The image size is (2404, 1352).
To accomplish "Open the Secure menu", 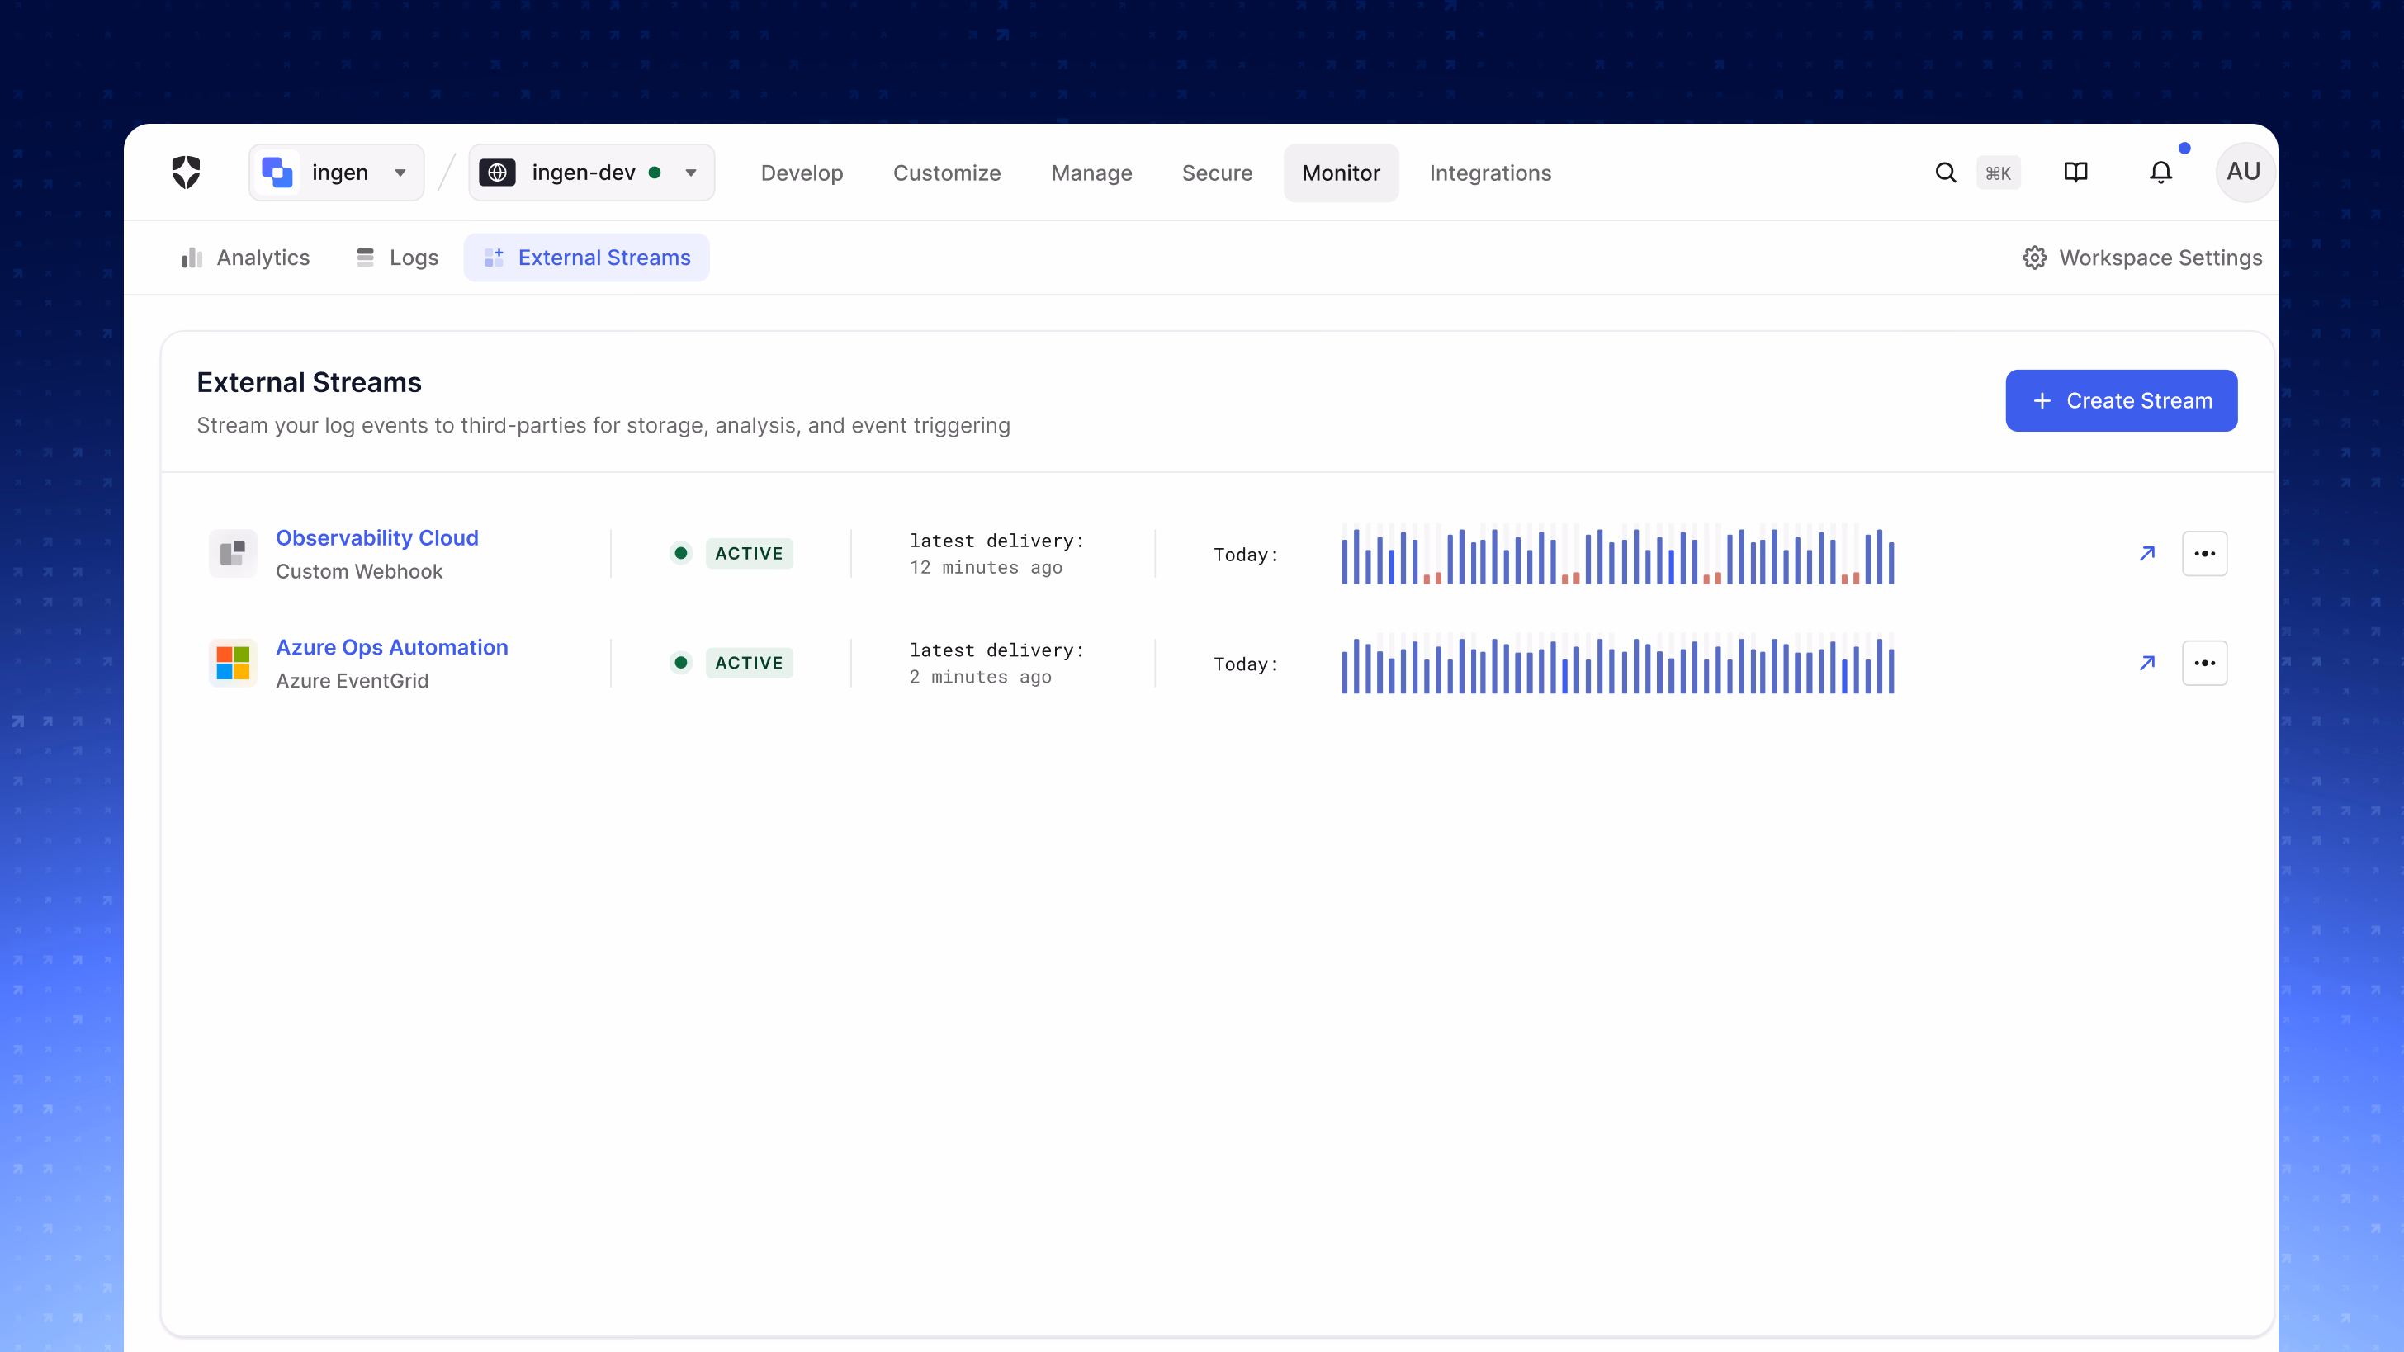I will [x=1217, y=173].
